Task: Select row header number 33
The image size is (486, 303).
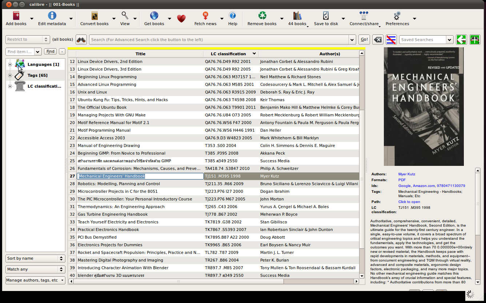Action: (x=72, y=222)
